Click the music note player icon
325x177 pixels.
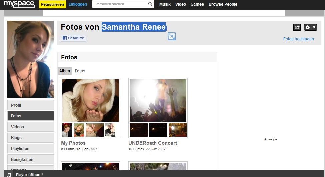(9, 175)
